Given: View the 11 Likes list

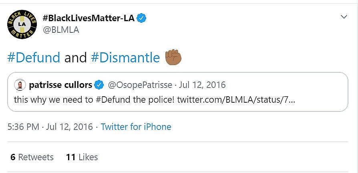Looking at the screenshot, I should click(x=82, y=157).
